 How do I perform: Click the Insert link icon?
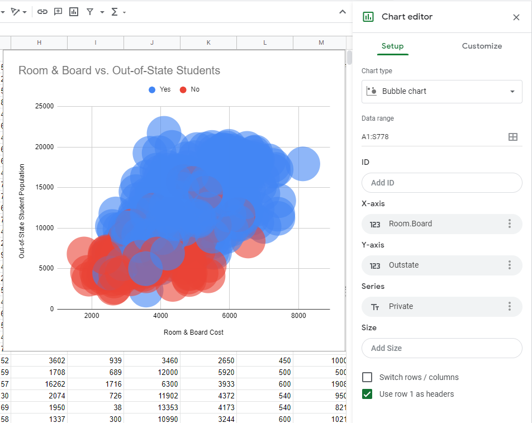click(42, 12)
